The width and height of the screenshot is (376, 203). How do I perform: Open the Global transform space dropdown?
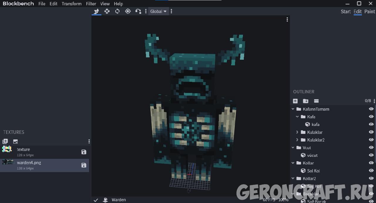(158, 11)
